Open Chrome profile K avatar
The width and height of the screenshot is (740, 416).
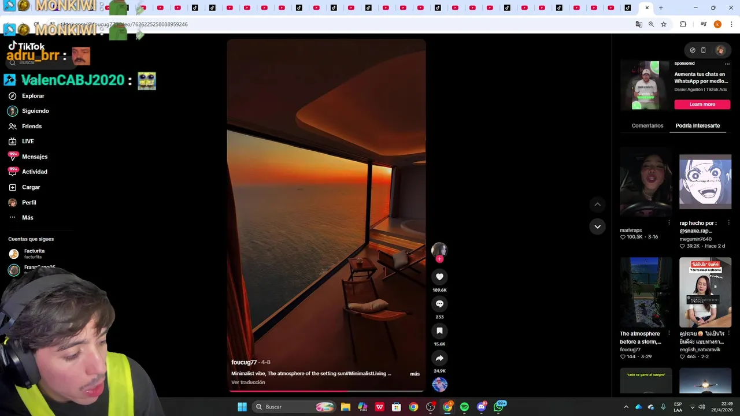pyautogui.click(x=717, y=24)
